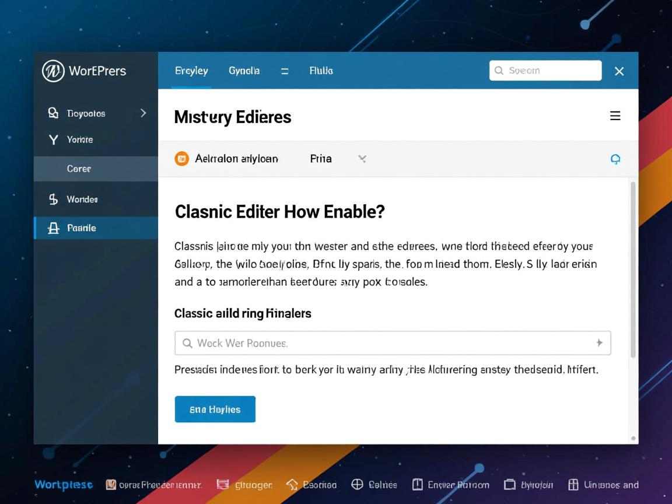Expand the Doyootos chevron arrow
672x504 pixels.
click(143, 113)
